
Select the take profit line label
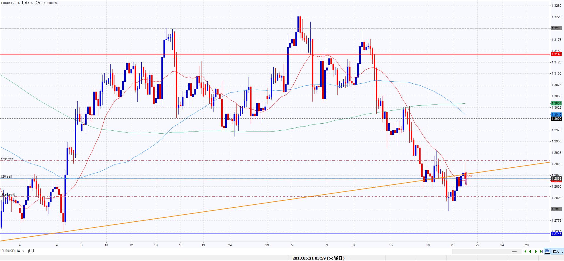[x=8, y=194]
